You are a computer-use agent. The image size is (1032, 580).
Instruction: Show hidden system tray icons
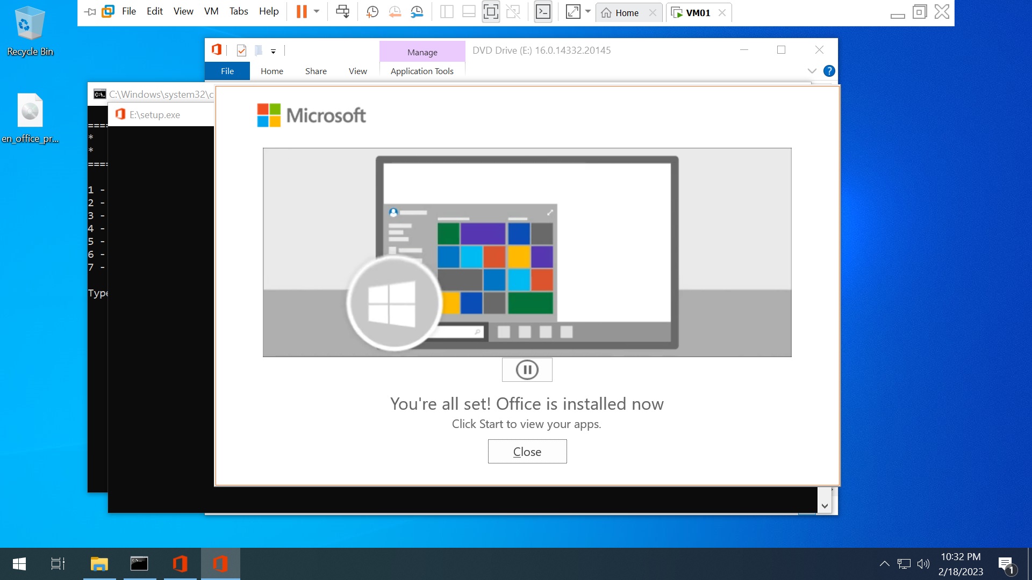click(884, 564)
